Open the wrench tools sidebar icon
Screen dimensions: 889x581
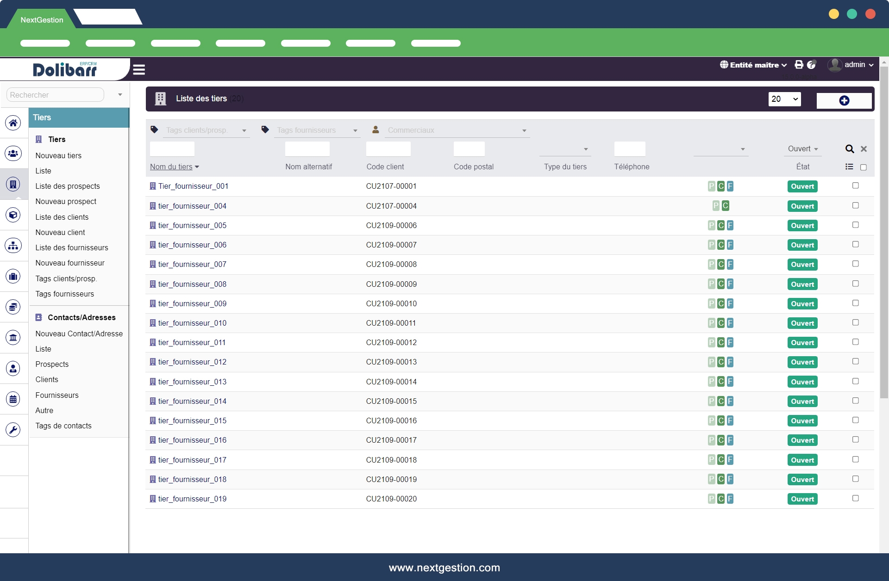13,430
